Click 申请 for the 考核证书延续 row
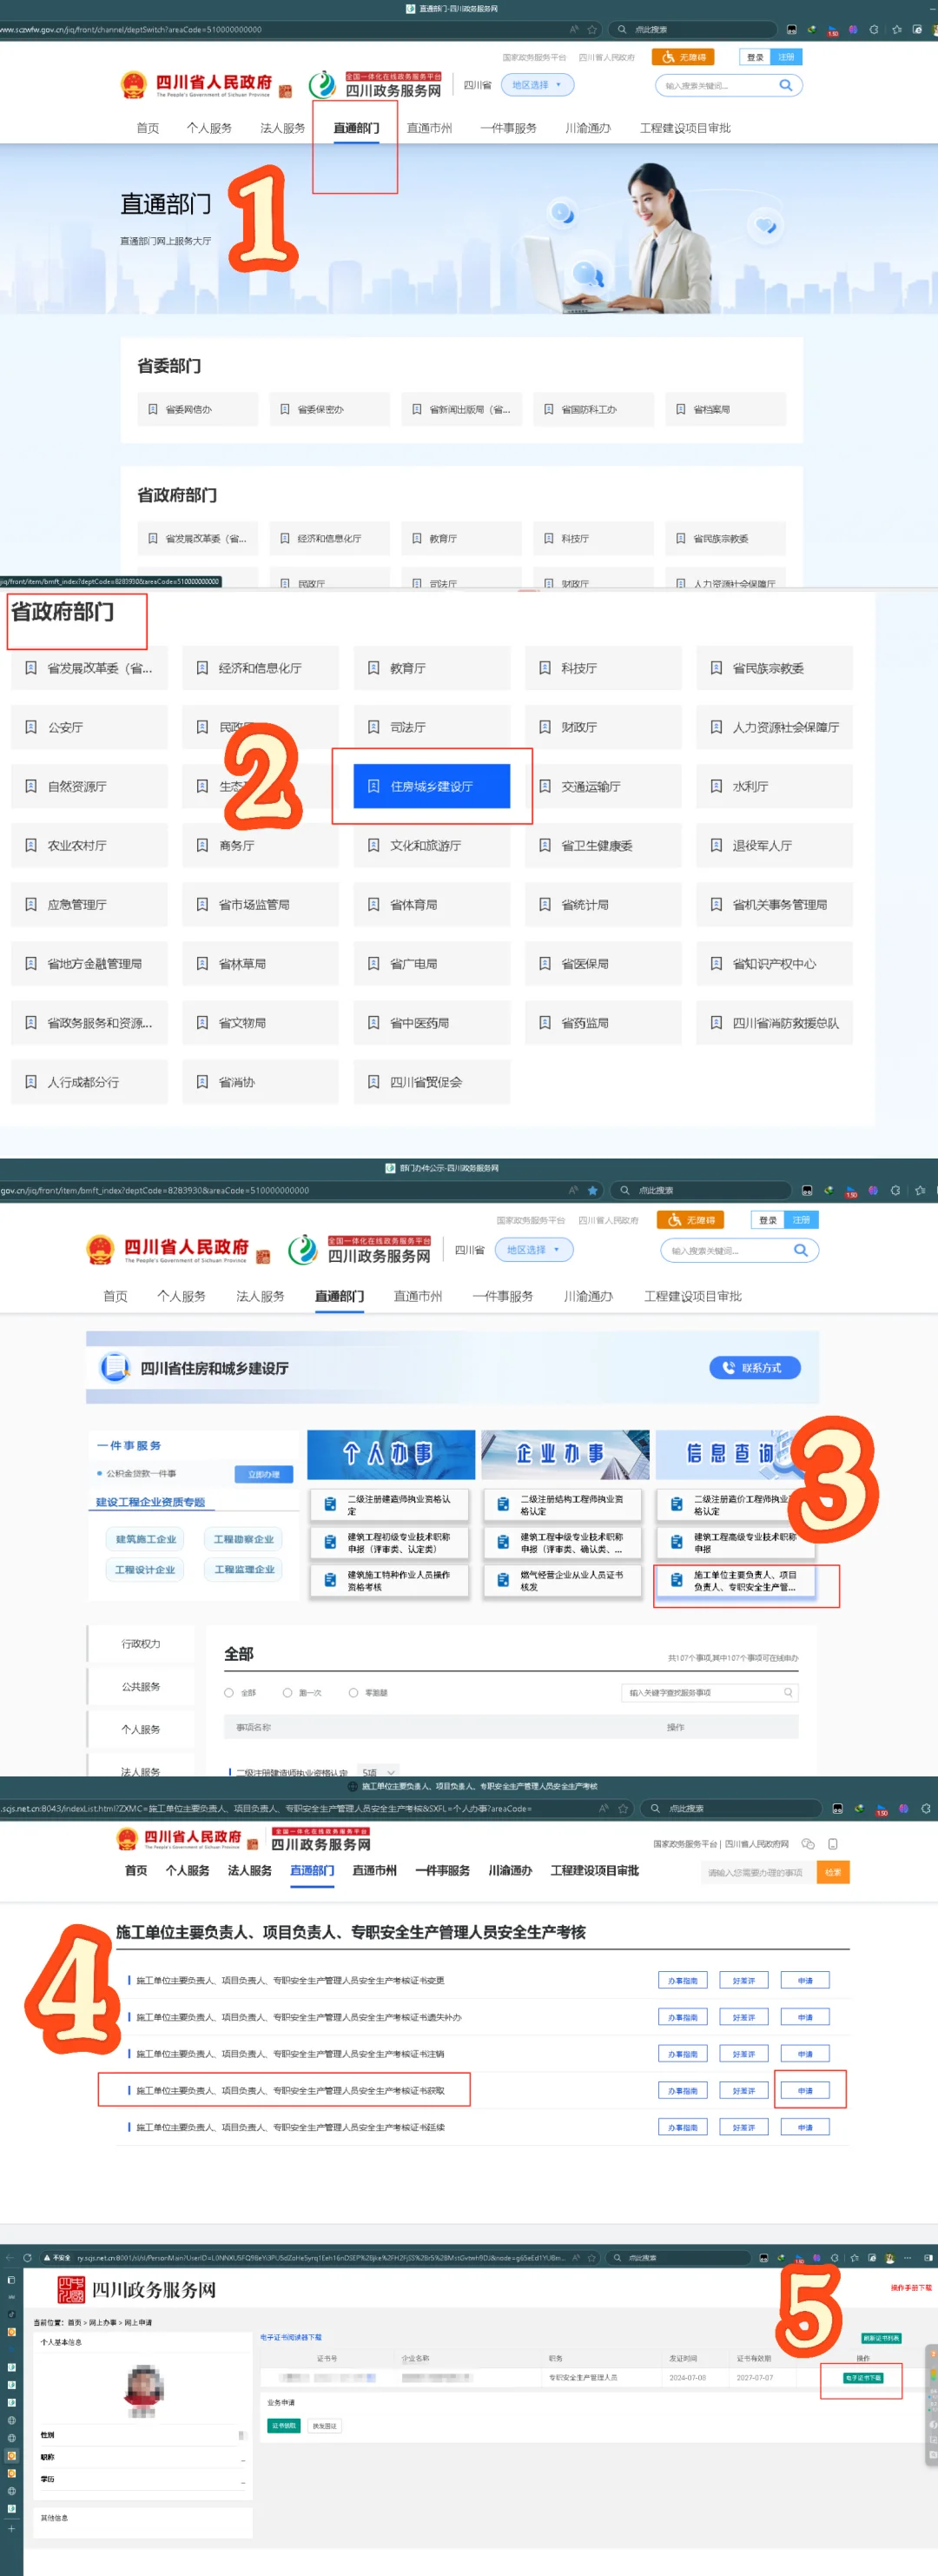Image resolution: width=938 pixels, height=2576 pixels. 805,2127
